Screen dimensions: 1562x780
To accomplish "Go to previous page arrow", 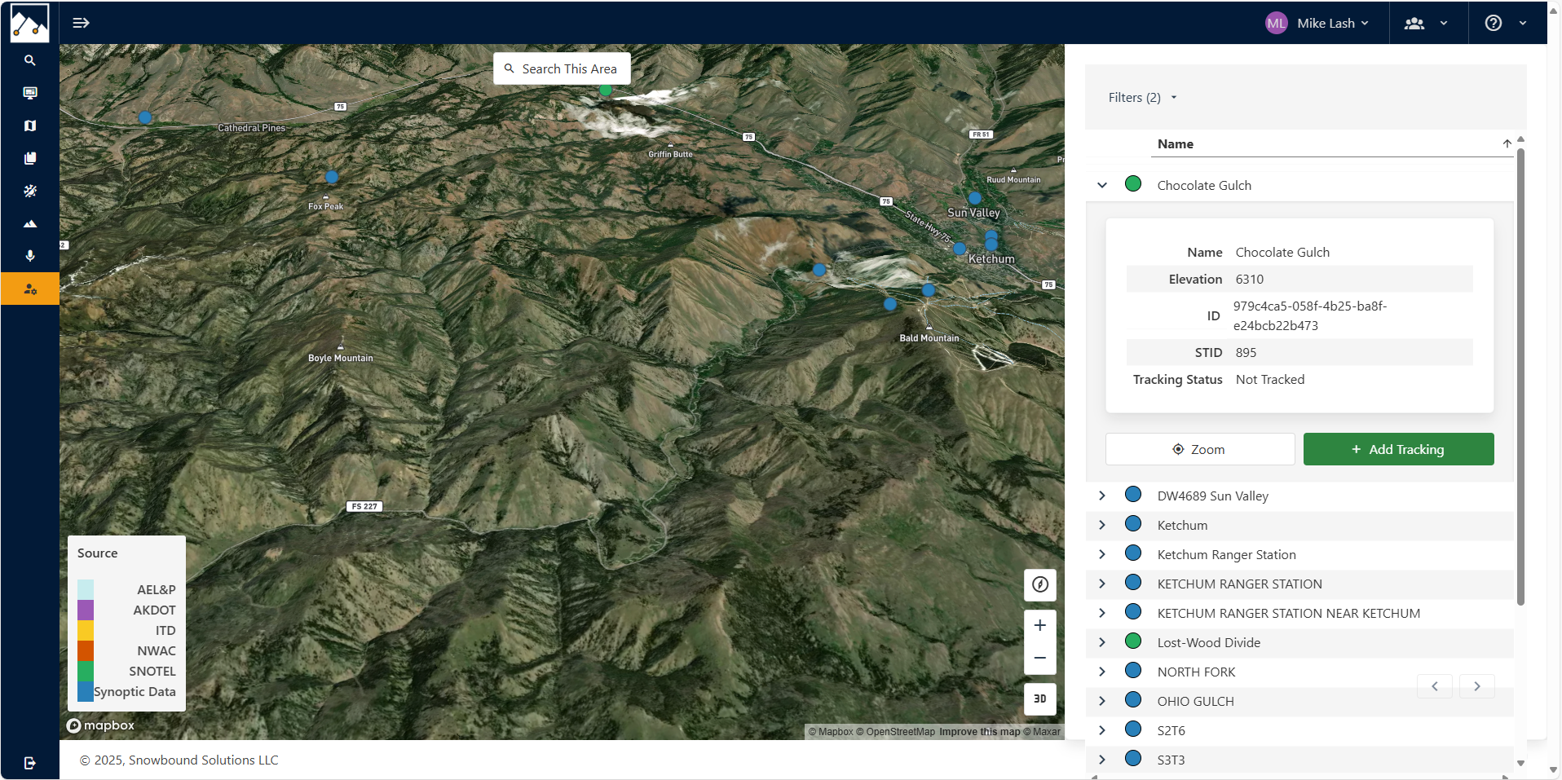I will tap(1435, 686).
